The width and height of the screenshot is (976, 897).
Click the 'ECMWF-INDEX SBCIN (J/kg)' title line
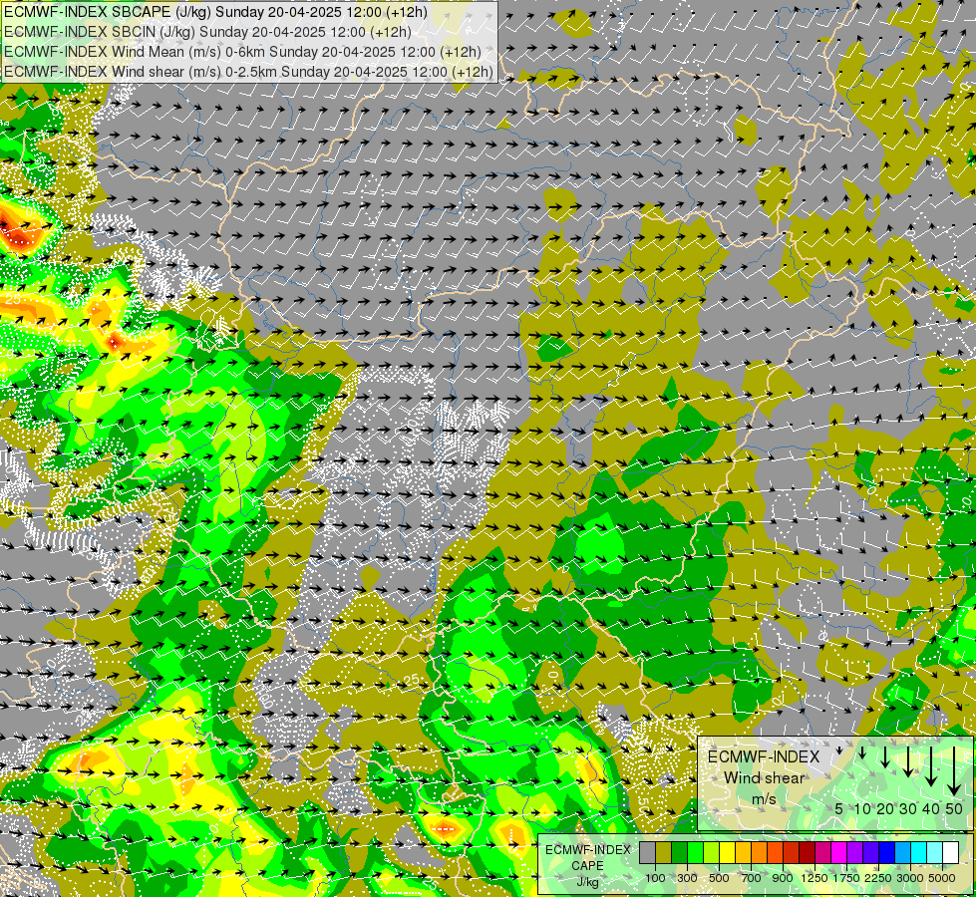coord(207,32)
